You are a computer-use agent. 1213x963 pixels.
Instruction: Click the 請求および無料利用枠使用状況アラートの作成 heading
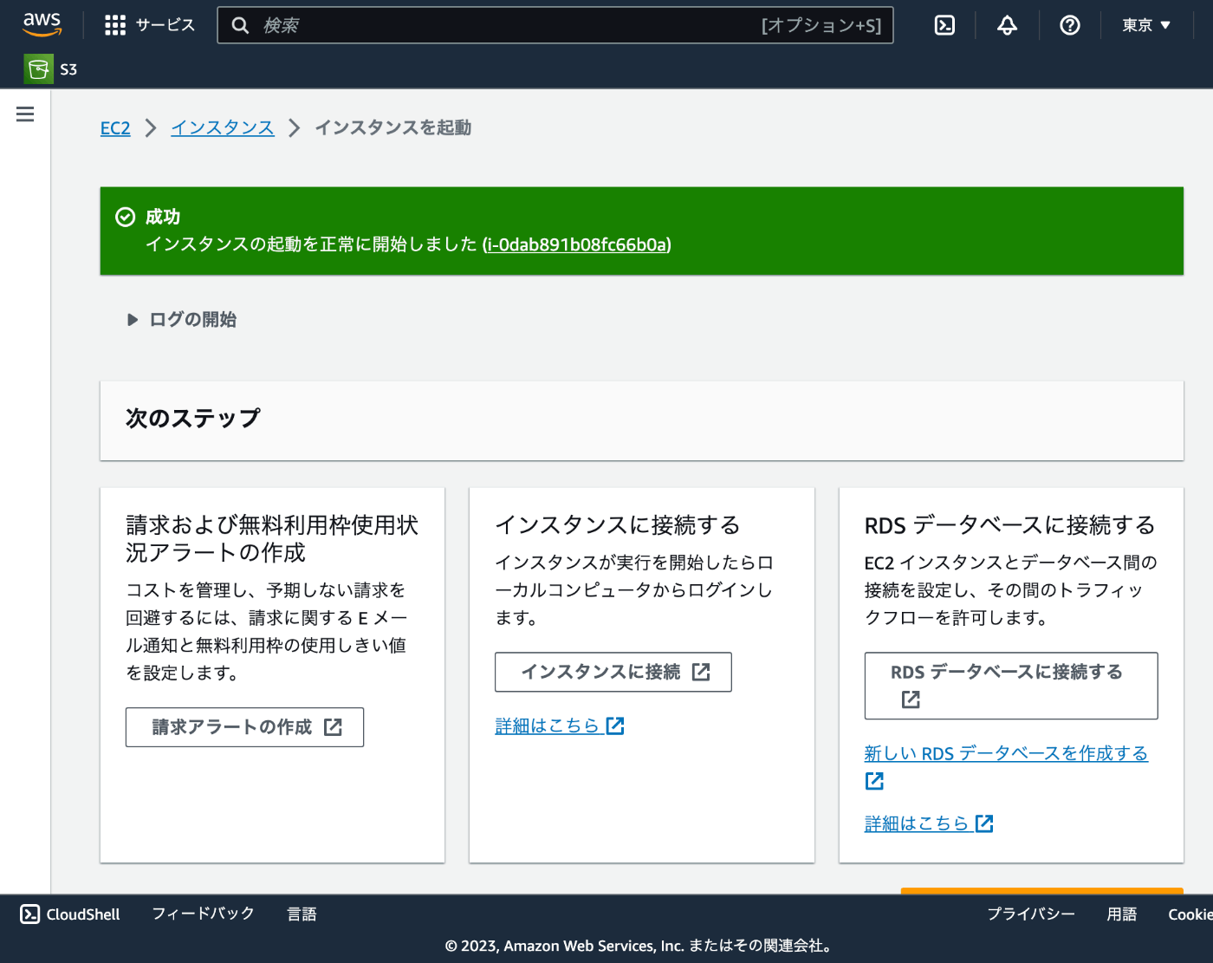272,538
